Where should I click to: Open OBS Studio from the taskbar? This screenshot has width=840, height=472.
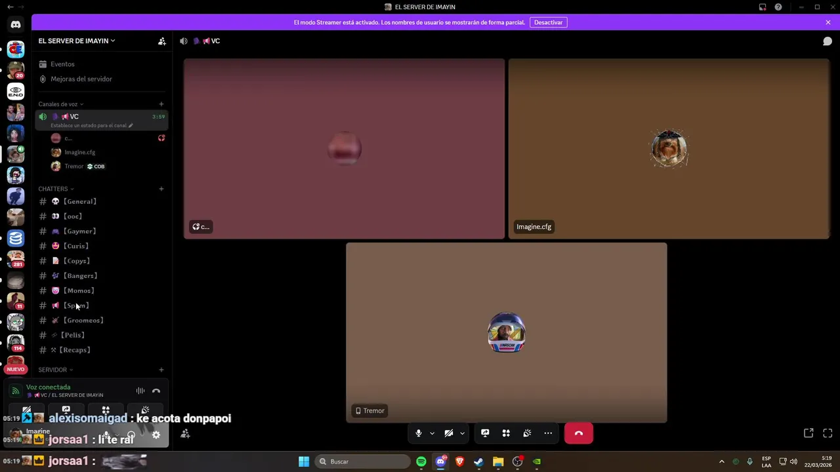tap(517, 462)
